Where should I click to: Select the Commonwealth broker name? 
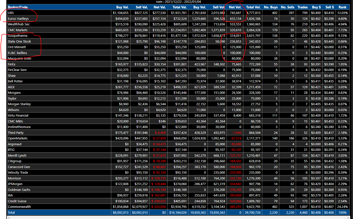pyautogui.click(x=19, y=207)
